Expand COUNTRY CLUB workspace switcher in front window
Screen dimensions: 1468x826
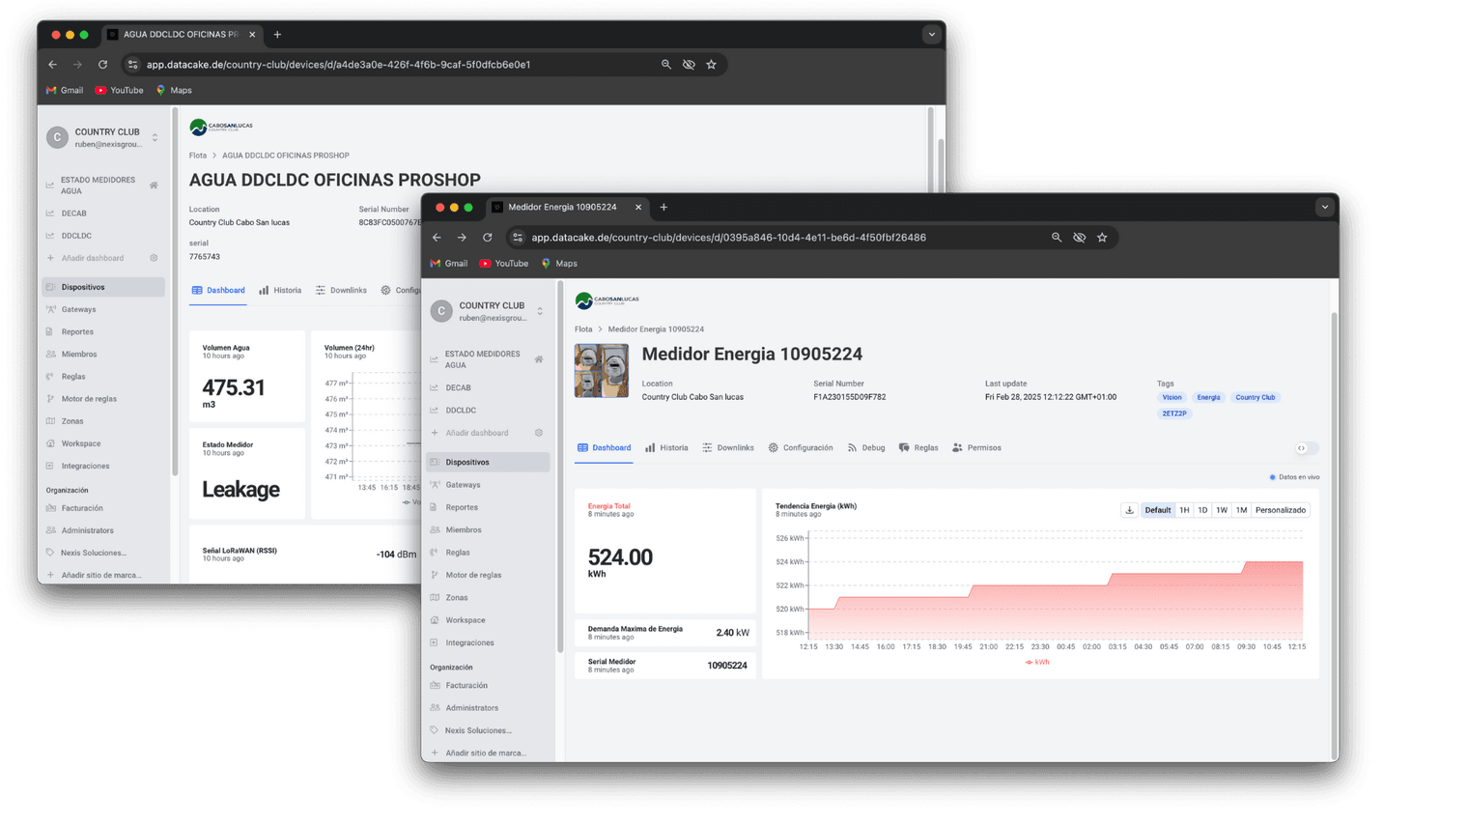click(540, 311)
